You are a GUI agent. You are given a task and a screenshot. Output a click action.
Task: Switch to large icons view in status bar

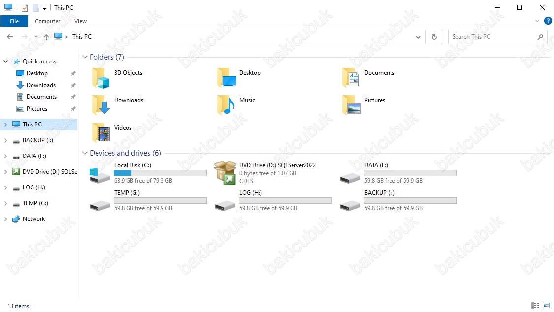546,306
